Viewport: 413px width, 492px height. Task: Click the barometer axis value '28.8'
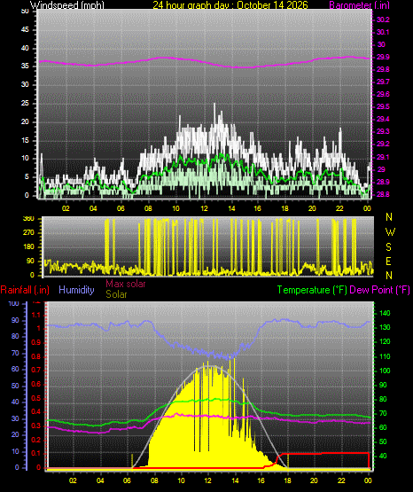pyautogui.click(x=383, y=194)
